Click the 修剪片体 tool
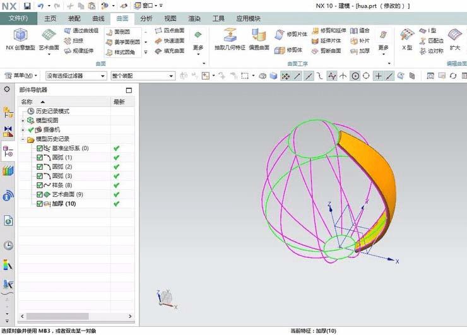The width and height of the screenshot is (467, 335). coord(291,35)
